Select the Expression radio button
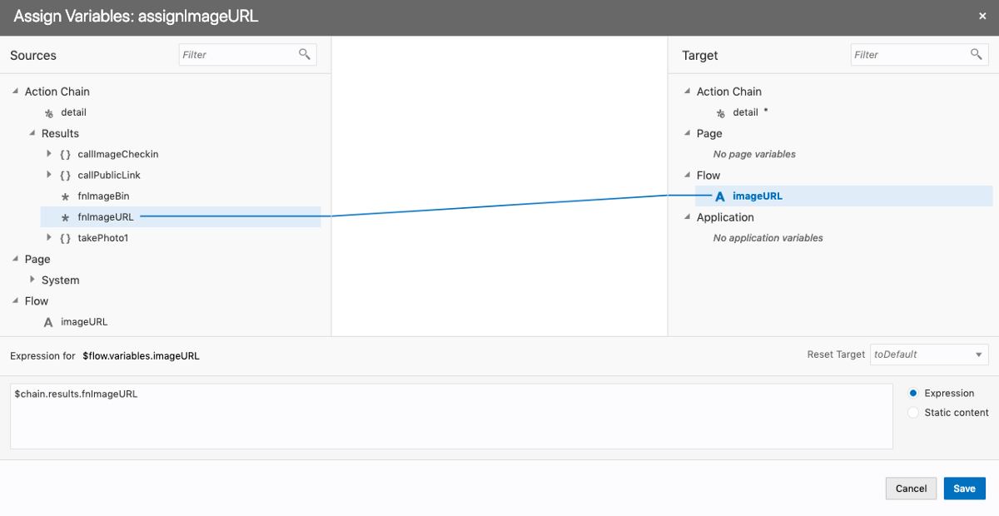This screenshot has width=999, height=516. [913, 393]
